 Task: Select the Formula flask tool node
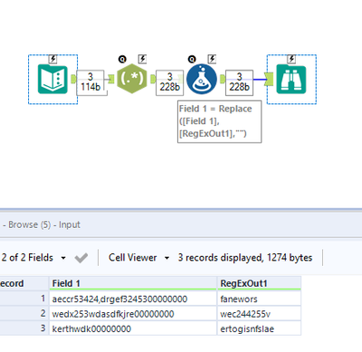(x=202, y=79)
